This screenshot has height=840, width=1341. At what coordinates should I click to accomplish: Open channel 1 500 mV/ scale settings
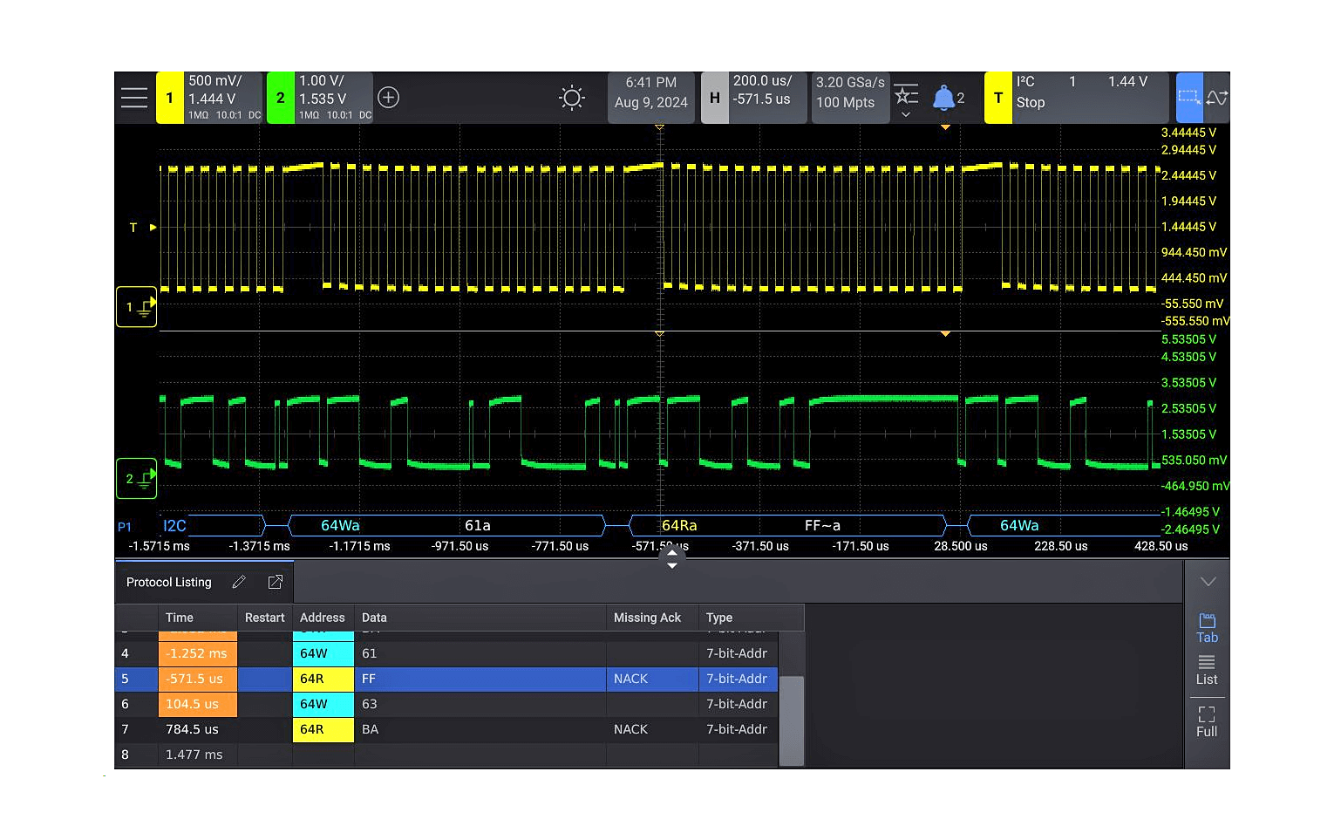pyautogui.click(x=223, y=98)
